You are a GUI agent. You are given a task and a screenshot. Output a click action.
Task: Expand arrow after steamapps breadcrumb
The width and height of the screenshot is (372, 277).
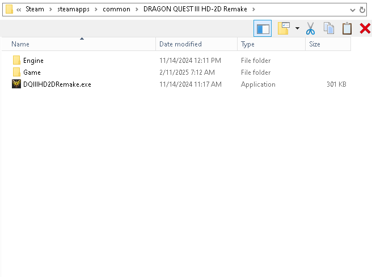click(x=96, y=10)
